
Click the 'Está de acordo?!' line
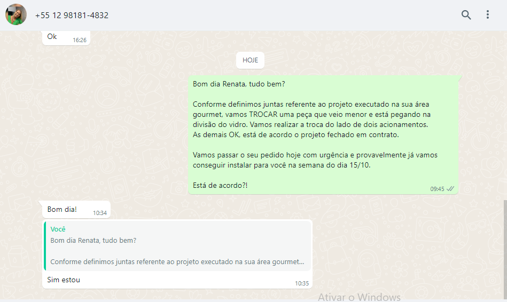[220, 185]
